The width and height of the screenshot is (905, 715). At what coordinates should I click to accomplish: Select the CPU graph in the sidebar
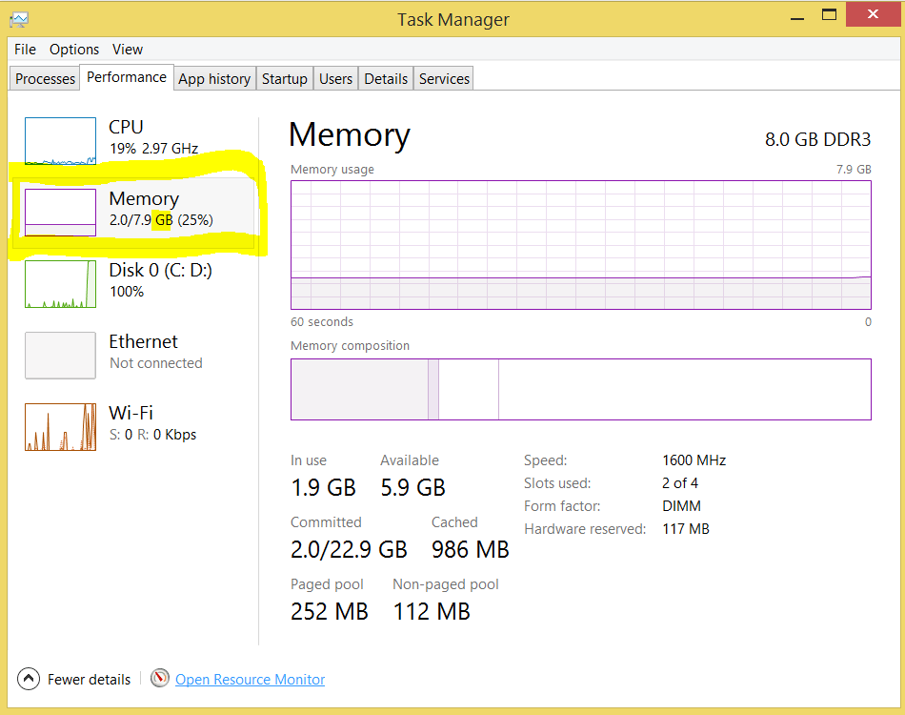click(60, 139)
